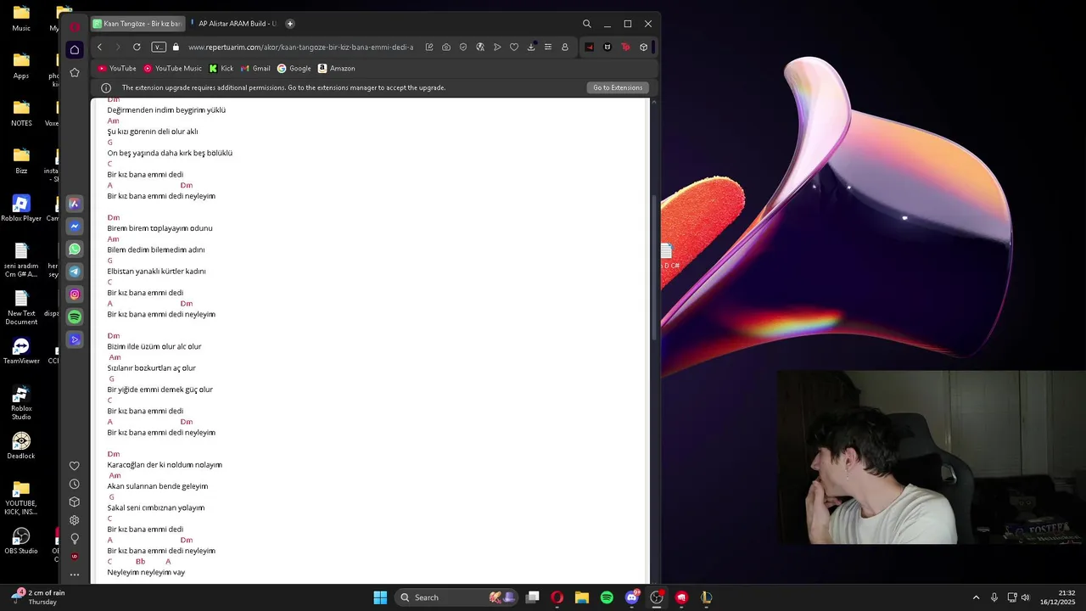The width and height of the screenshot is (1086, 611).
Task: Click the address bar padlock icon
Action: (x=176, y=48)
